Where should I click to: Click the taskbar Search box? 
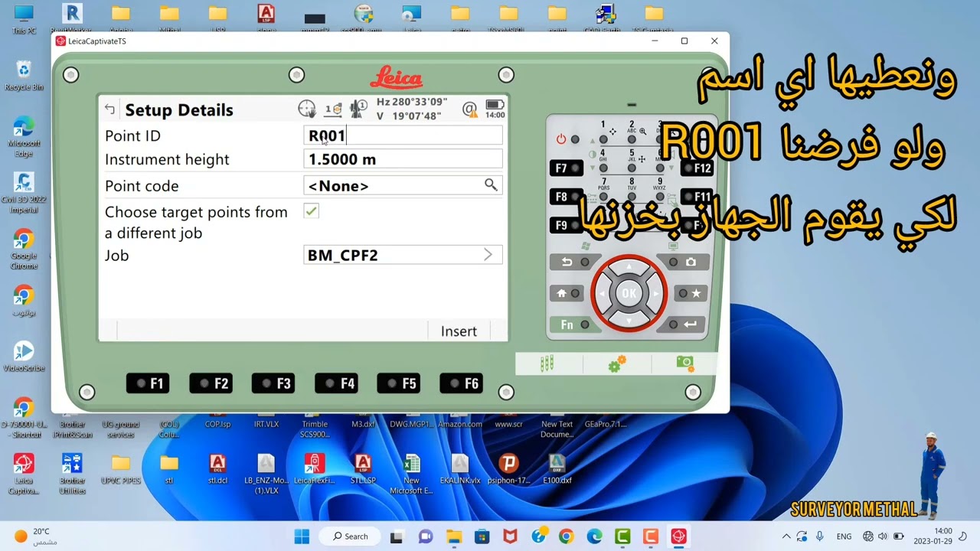pos(351,536)
